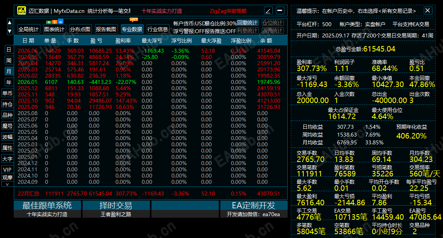Click the 总盈亏金额 value 61545.04
Screen dimensions: 443x238
point(380,49)
